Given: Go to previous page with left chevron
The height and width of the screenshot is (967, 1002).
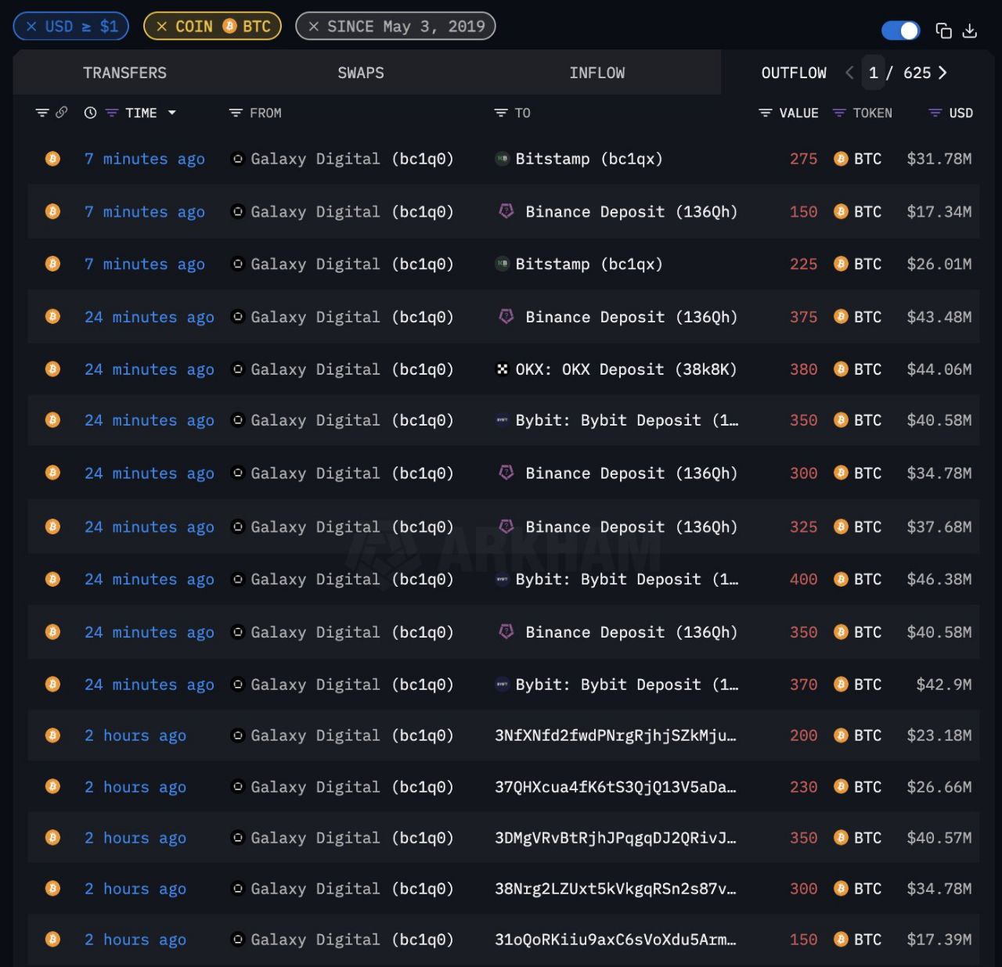Looking at the screenshot, I should point(849,73).
